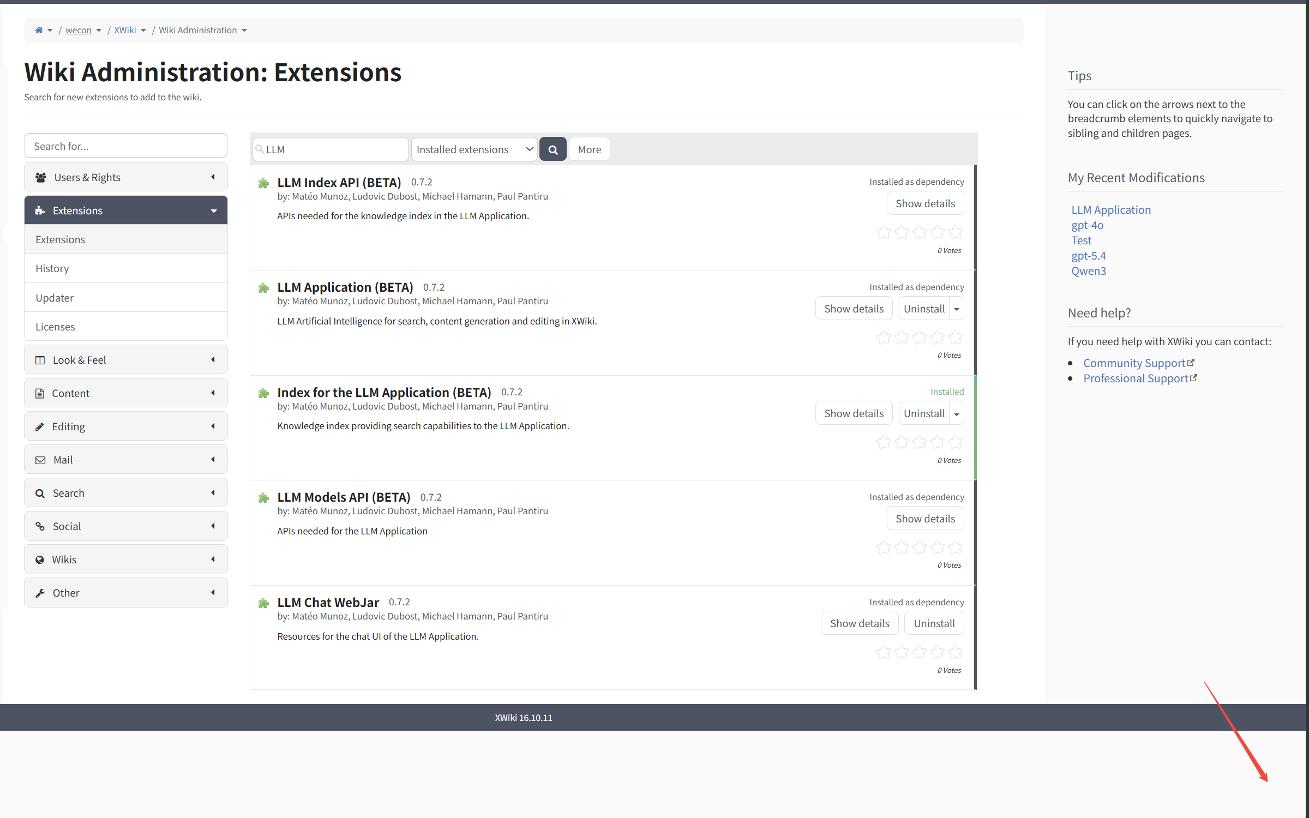Viewport: 1309px width, 818px height.
Task: Open the Installed extensions dropdown
Action: click(474, 149)
